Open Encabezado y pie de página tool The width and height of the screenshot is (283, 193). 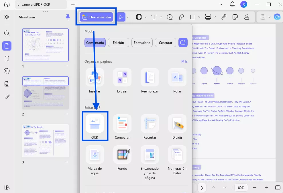coord(150,162)
